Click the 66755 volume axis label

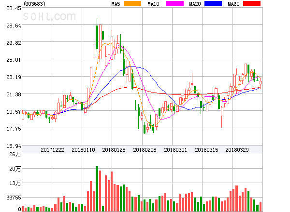pyautogui.click(x=14, y=198)
